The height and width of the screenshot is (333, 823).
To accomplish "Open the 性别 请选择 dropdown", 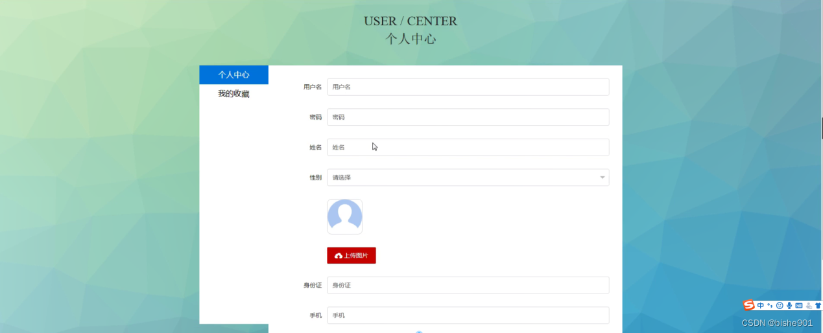I will pos(468,178).
